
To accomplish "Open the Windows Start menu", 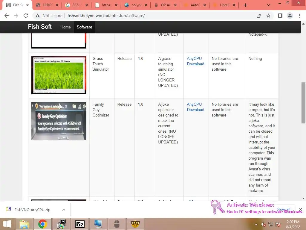I will [x=7, y=224].
